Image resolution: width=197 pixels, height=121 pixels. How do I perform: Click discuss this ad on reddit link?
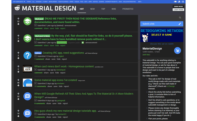(x=162, y=44)
